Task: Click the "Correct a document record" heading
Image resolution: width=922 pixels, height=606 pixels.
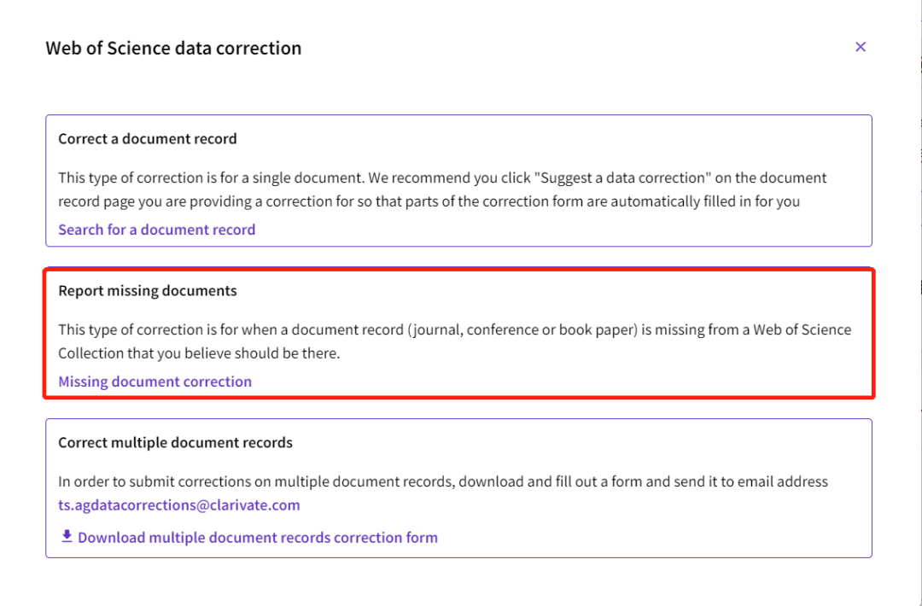Action: click(147, 138)
